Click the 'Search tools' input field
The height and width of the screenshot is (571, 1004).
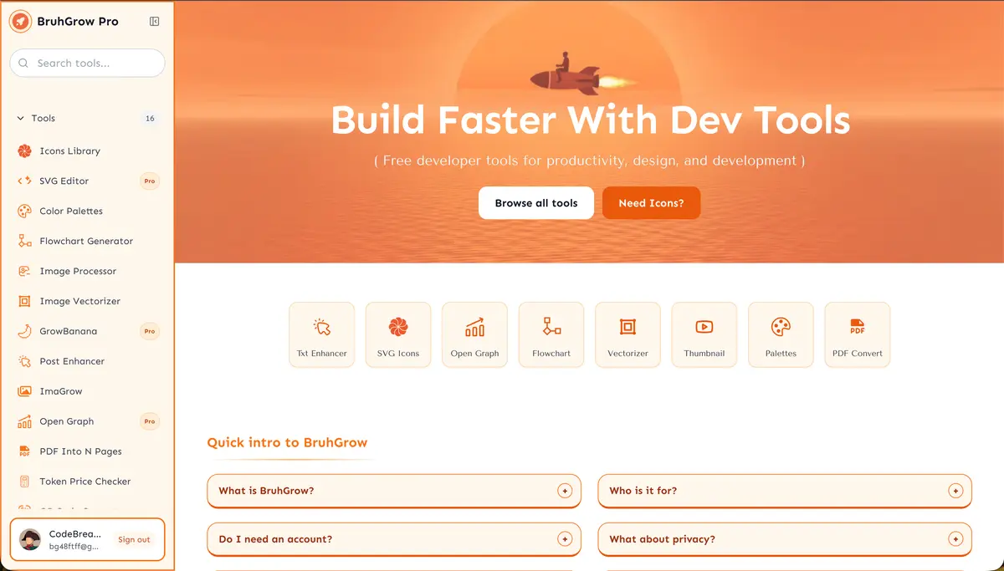(87, 63)
